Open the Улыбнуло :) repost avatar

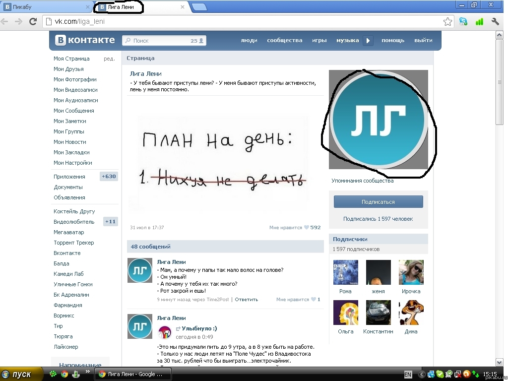(165, 332)
